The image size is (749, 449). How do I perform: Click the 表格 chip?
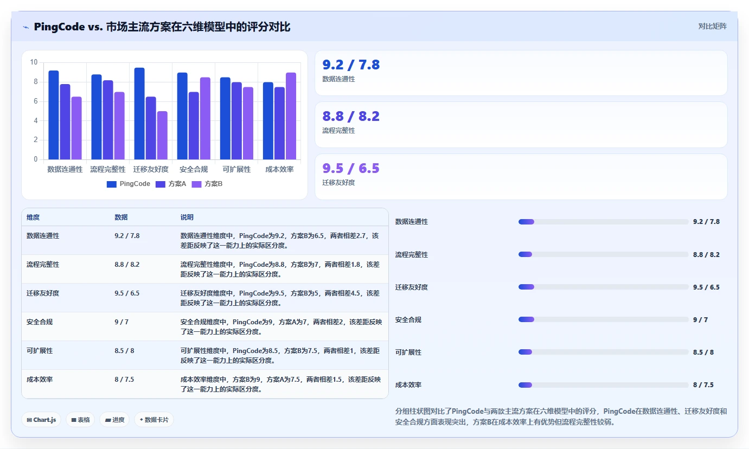point(80,420)
